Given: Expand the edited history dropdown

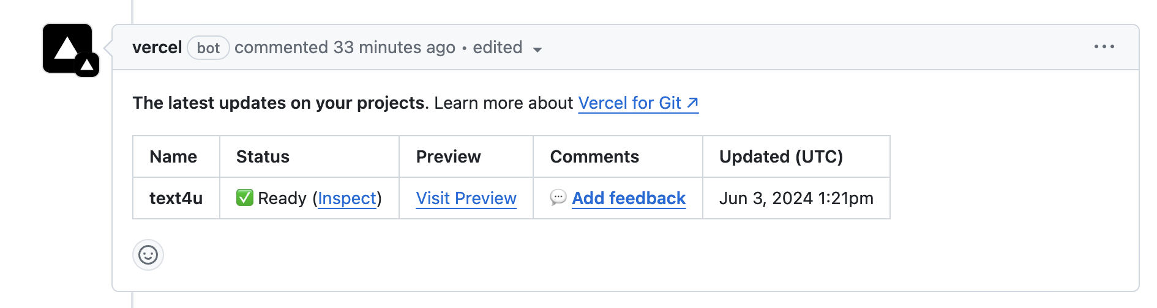Looking at the screenshot, I should pyautogui.click(x=507, y=48).
